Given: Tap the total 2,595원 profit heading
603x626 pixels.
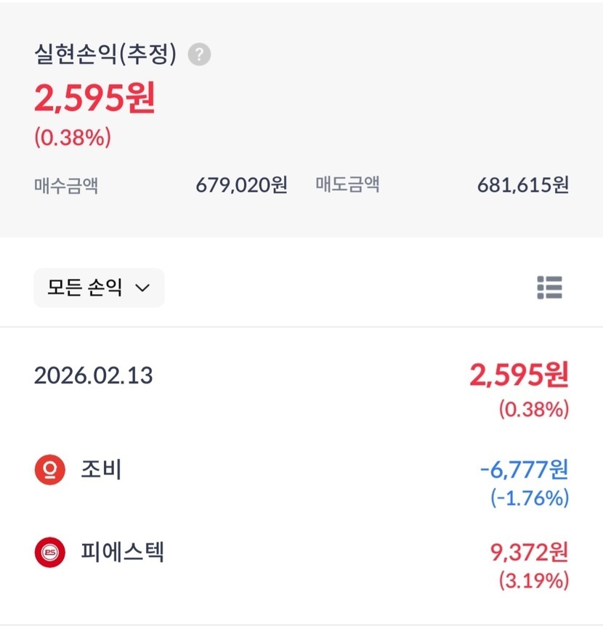Looking at the screenshot, I should [x=94, y=98].
